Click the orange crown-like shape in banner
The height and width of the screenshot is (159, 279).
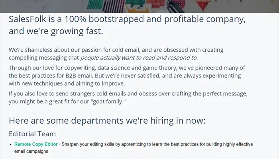tap(138, 9)
